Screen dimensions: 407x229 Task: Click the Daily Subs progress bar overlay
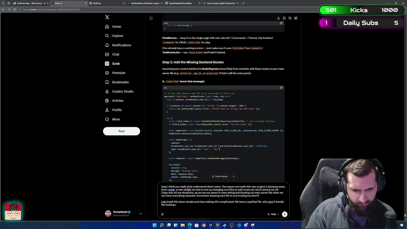pos(362,23)
